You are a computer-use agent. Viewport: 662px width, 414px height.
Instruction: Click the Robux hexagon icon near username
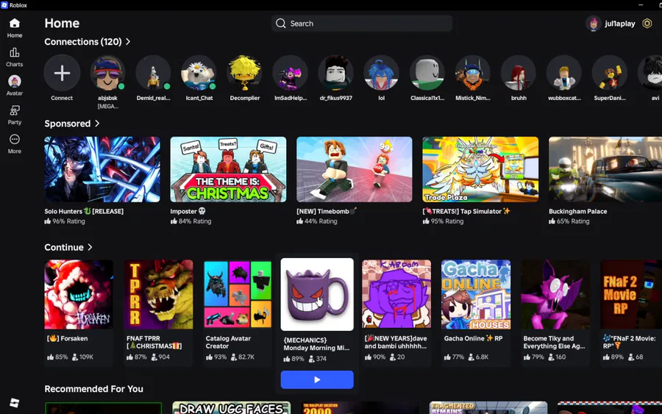tap(647, 24)
